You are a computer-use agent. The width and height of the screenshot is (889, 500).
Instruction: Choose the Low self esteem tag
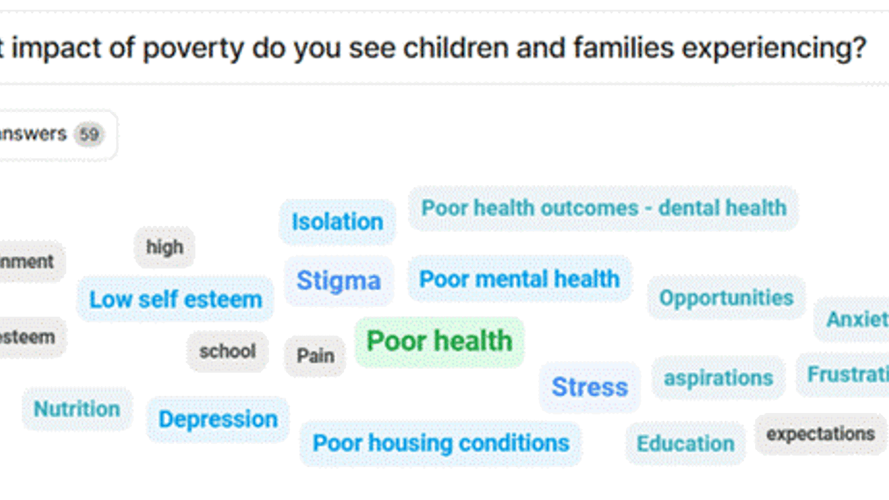(x=175, y=300)
